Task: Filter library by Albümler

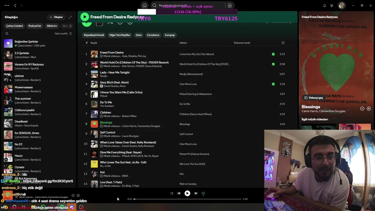Action: [x=52, y=26]
